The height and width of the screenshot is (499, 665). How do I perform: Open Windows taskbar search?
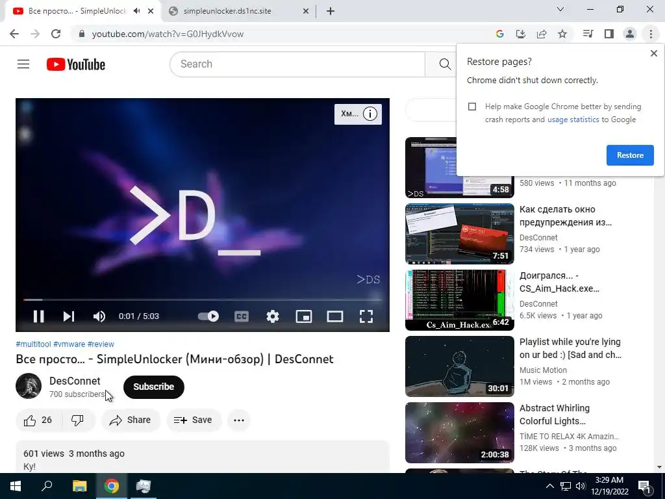pos(47,486)
